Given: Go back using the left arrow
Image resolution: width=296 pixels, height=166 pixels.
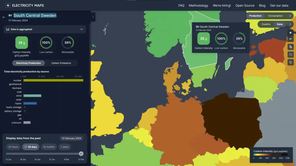Looking at the screenshot, I should coord(4,17).
